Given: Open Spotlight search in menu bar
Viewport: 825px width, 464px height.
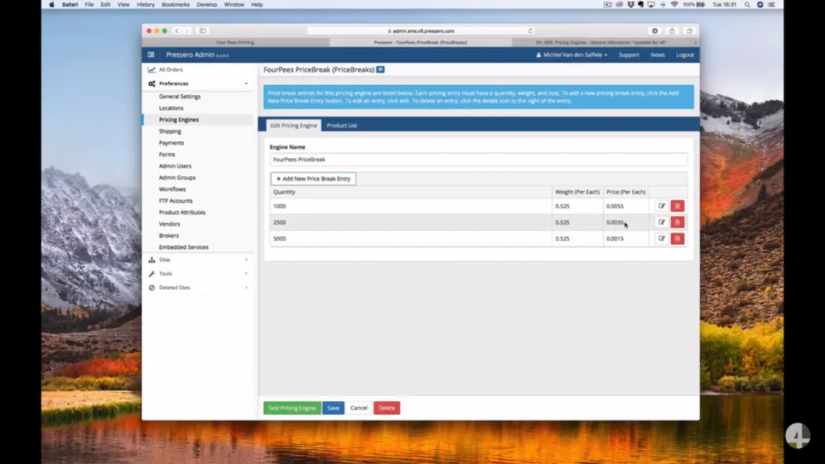Looking at the screenshot, I should [747, 4].
